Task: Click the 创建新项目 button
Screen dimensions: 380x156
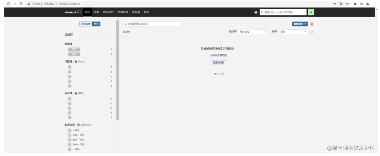Action: tap(218, 62)
